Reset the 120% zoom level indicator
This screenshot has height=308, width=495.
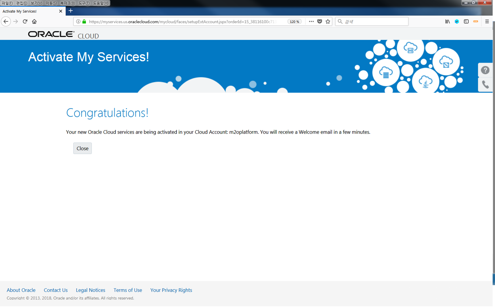294,21
